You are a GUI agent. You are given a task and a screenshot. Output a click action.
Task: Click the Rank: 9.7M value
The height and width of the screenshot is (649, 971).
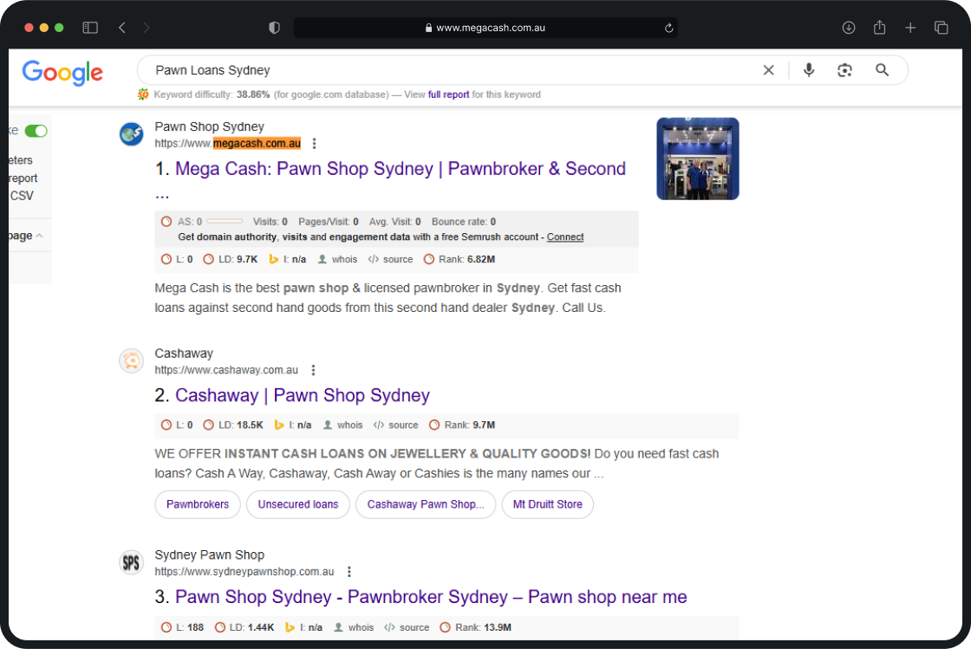point(469,425)
